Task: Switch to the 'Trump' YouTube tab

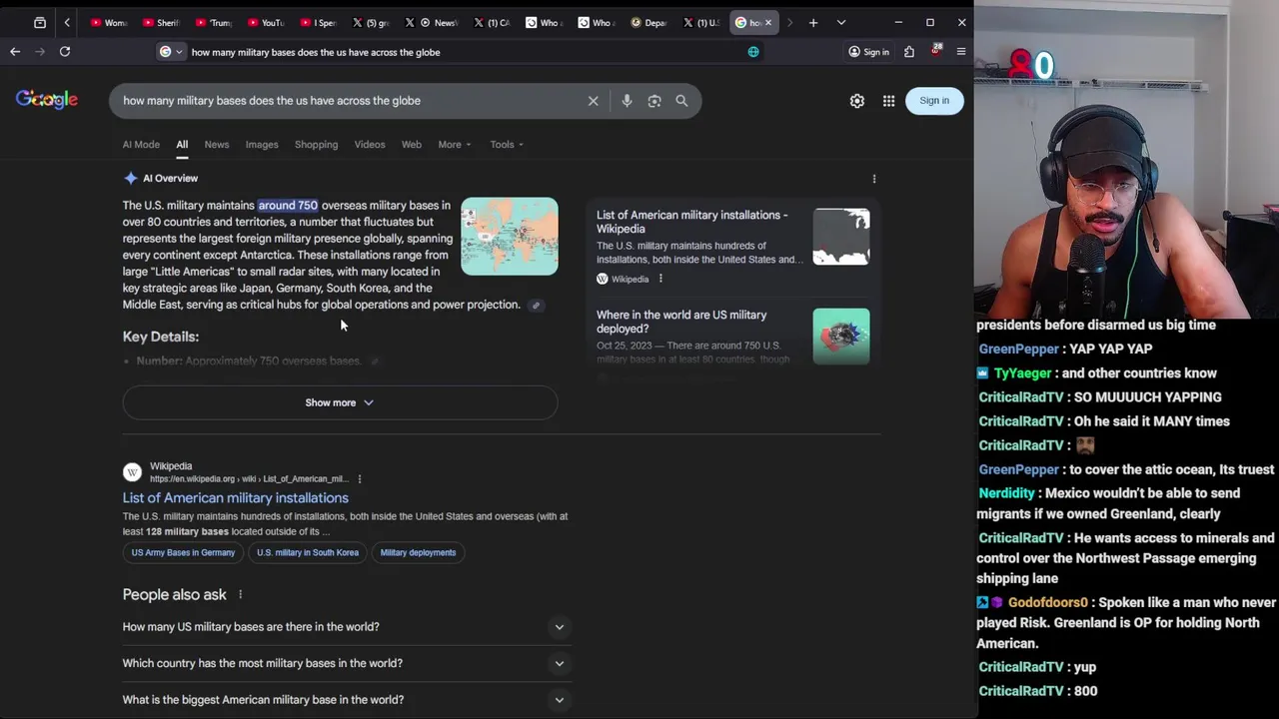Action: 213,22
